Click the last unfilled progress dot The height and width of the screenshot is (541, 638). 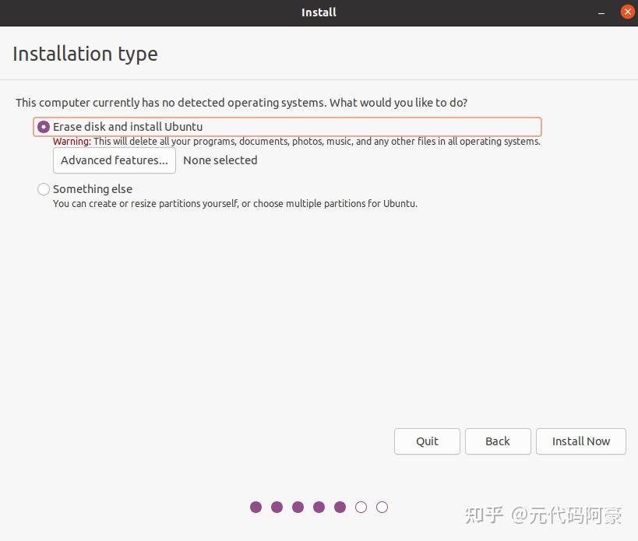tap(382, 507)
